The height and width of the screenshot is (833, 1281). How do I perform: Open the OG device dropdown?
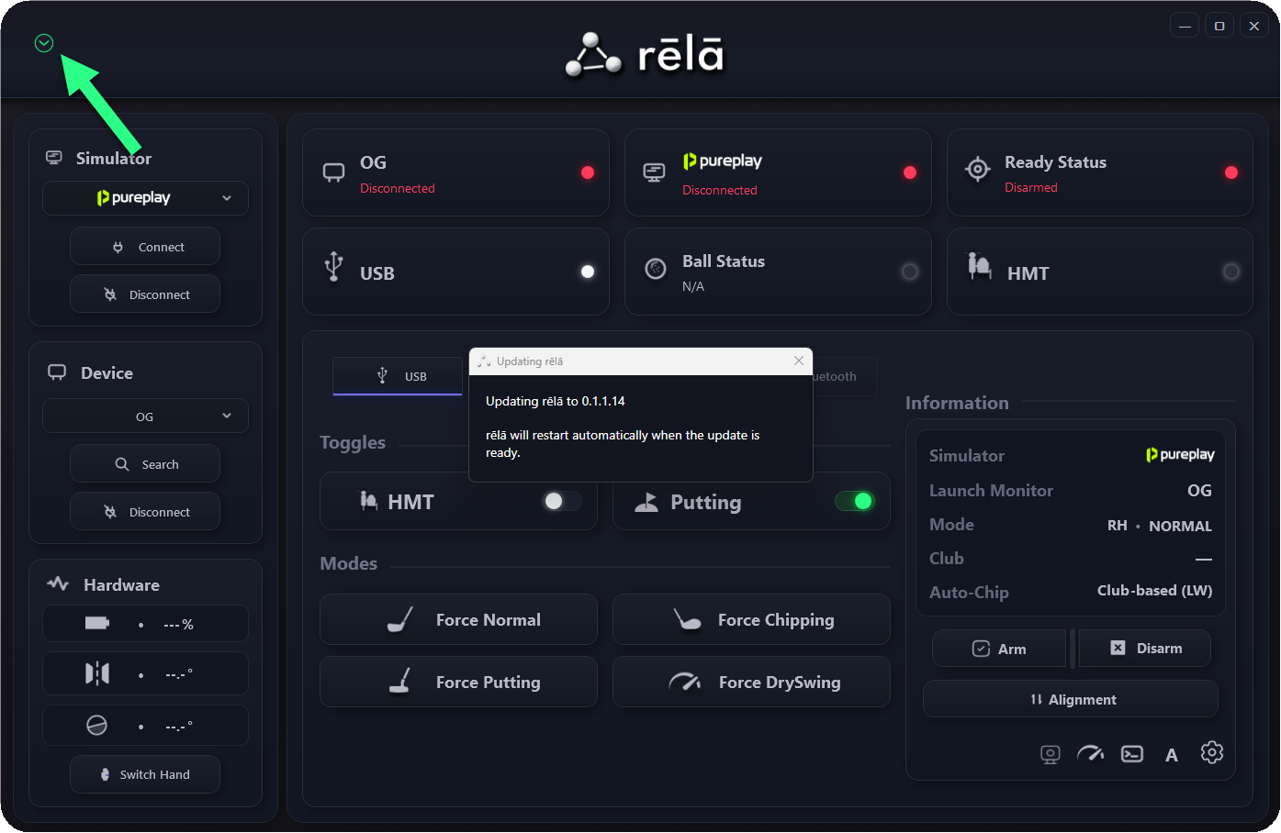[x=145, y=416]
